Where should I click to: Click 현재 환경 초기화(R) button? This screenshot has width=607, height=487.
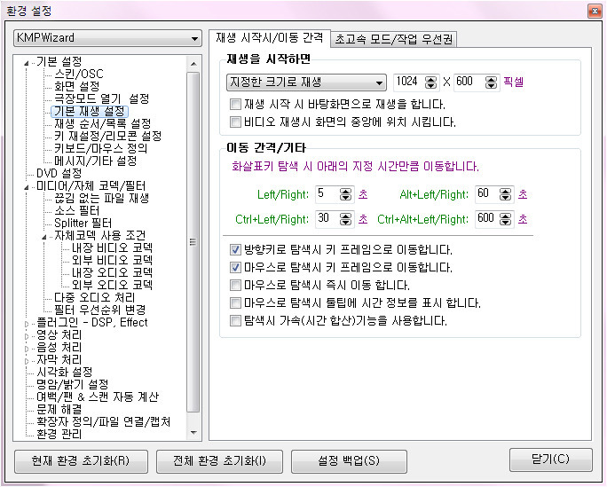(x=81, y=461)
